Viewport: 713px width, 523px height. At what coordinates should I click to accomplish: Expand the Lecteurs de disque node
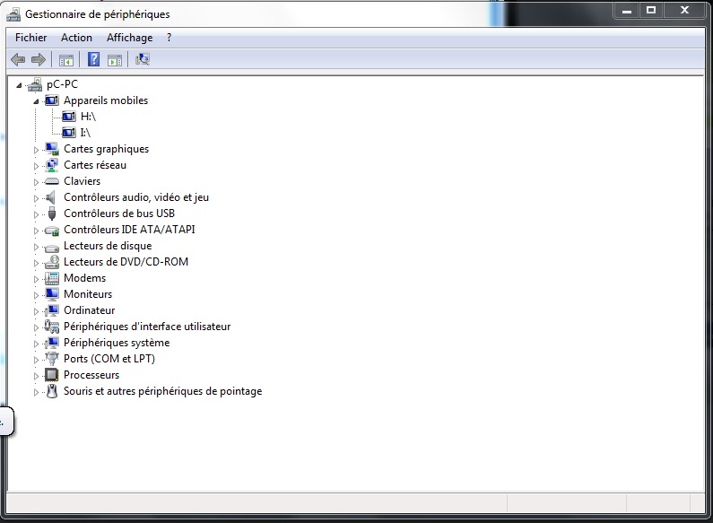click(x=36, y=247)
